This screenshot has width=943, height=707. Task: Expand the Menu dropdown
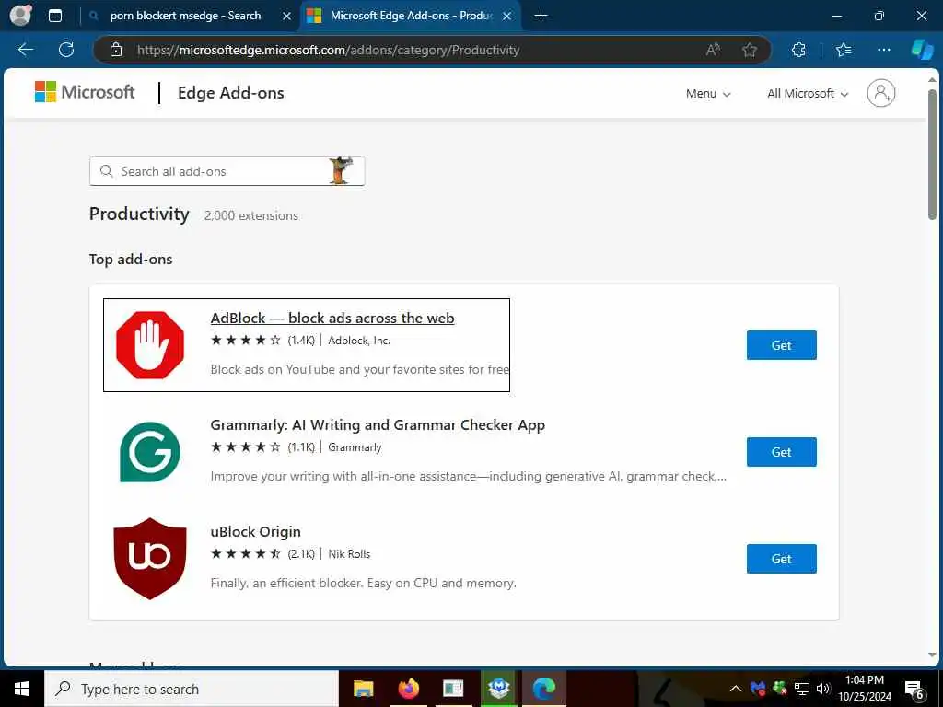click(x=708, y=94)
